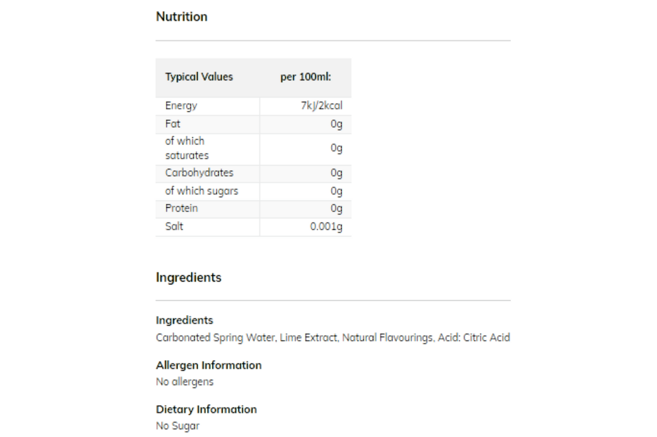The image size is (657, 437).
Task: Click the Nutrition section heading
Action: tap(182, 17)
